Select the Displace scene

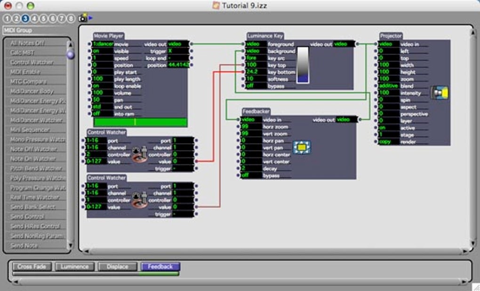118,267
